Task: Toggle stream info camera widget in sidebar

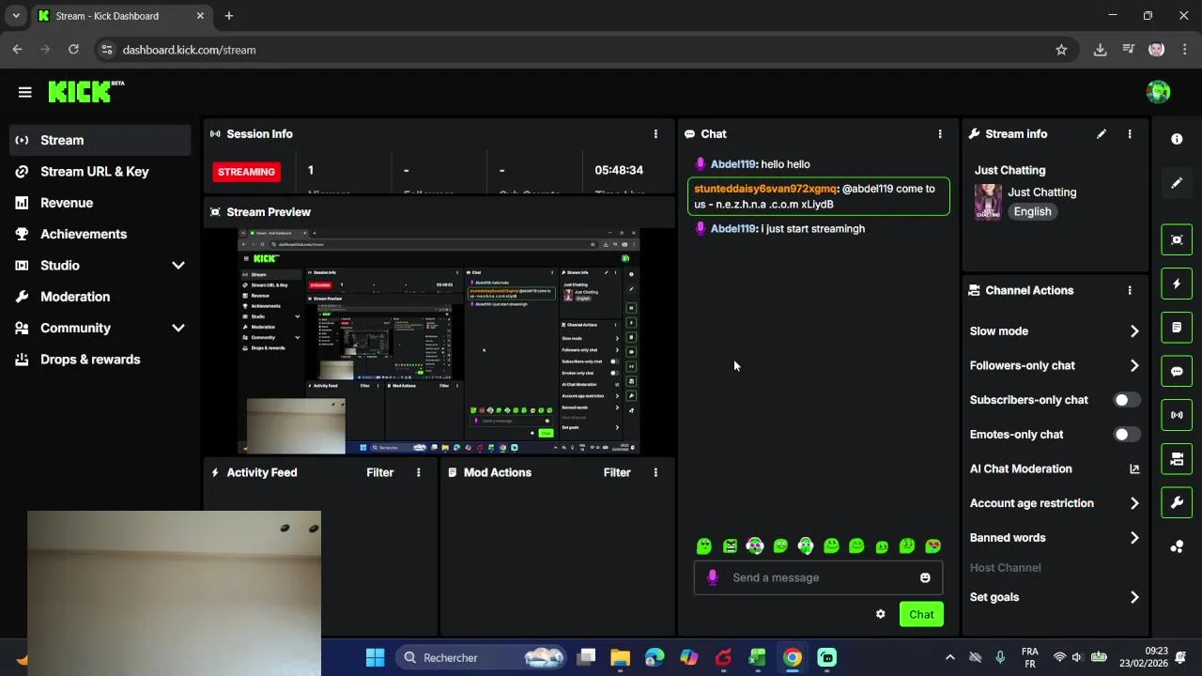Action: (x=1177, y=459)
